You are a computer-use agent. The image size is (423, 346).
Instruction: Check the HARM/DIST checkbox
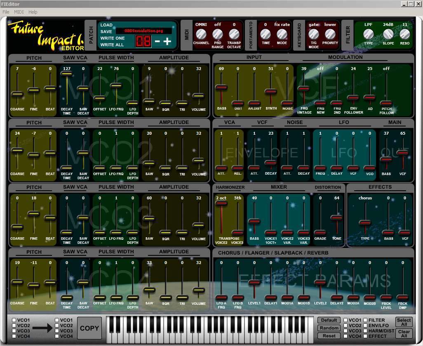365,331
